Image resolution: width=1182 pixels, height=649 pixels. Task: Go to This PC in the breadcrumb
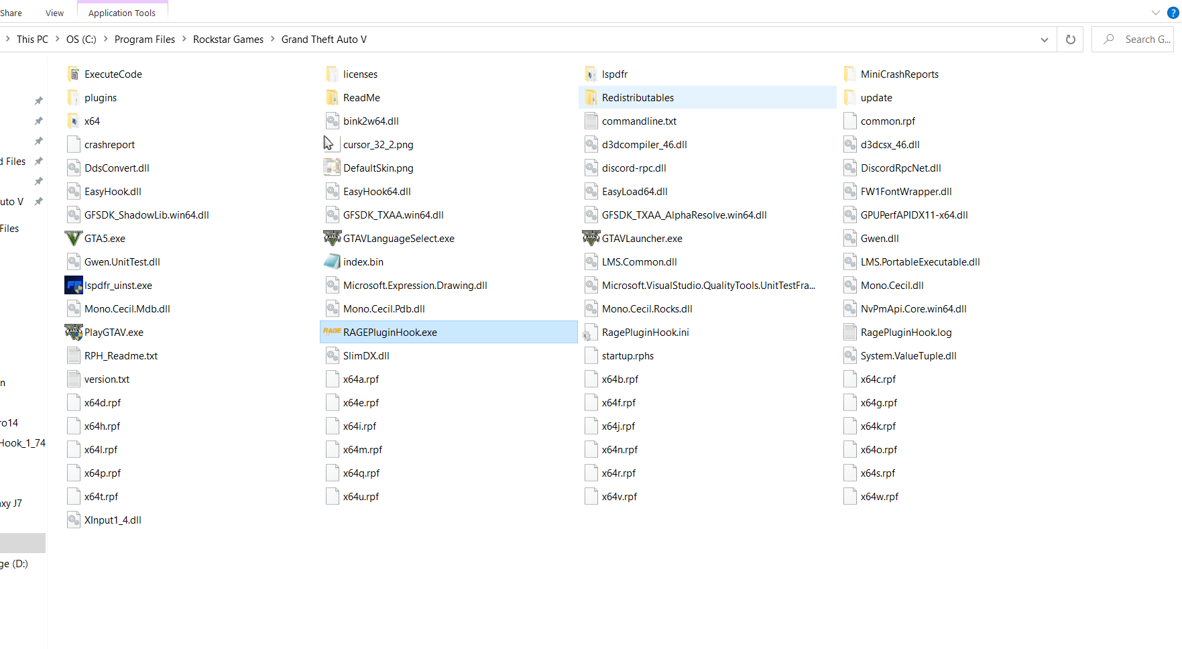point(32,40)
